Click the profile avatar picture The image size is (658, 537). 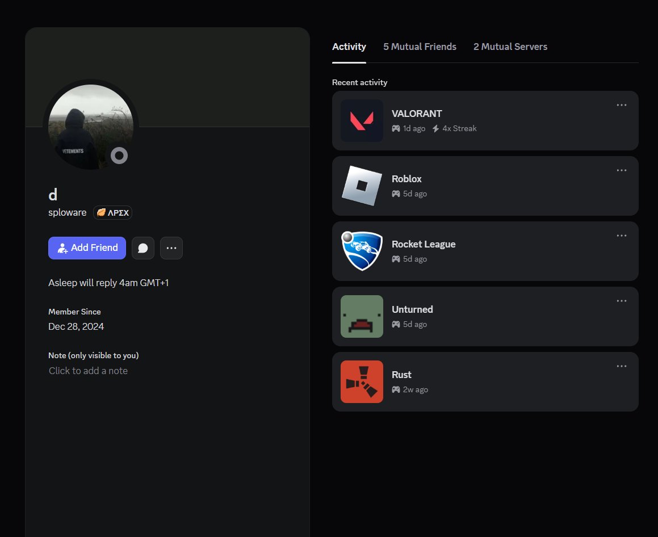pyautogui.click(x=91, y=127)
